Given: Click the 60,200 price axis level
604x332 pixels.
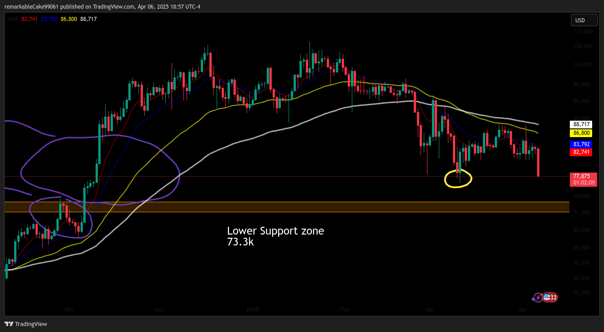Looking at the screenshot, I should point(583,278).
